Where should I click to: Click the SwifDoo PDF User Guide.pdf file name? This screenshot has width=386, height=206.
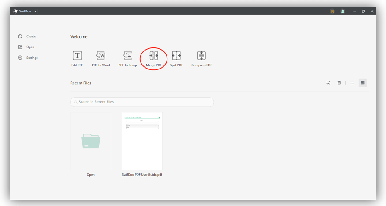(x=142, y=175)
